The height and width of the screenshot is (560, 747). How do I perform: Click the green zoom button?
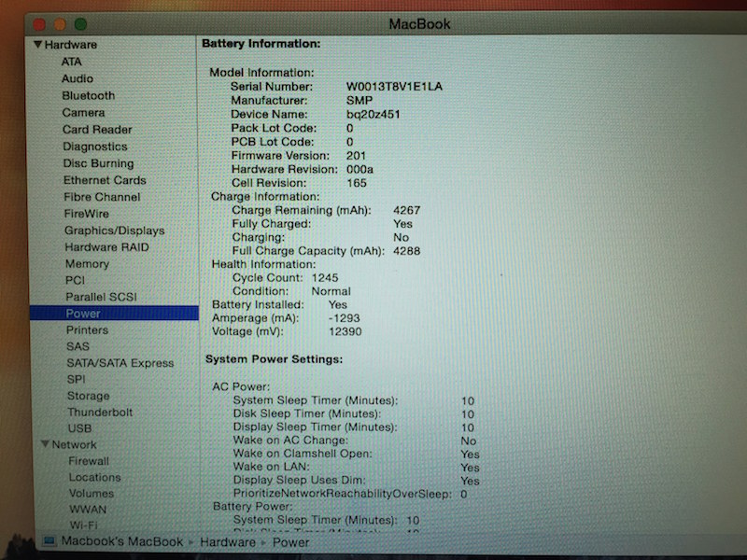pyautogui.click(x=80, y=24)
